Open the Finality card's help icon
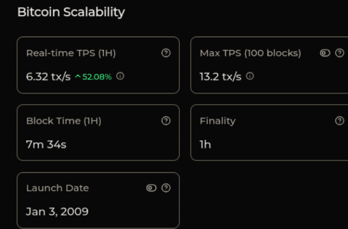This screenshot has width=348, height=229. point(340,120)
